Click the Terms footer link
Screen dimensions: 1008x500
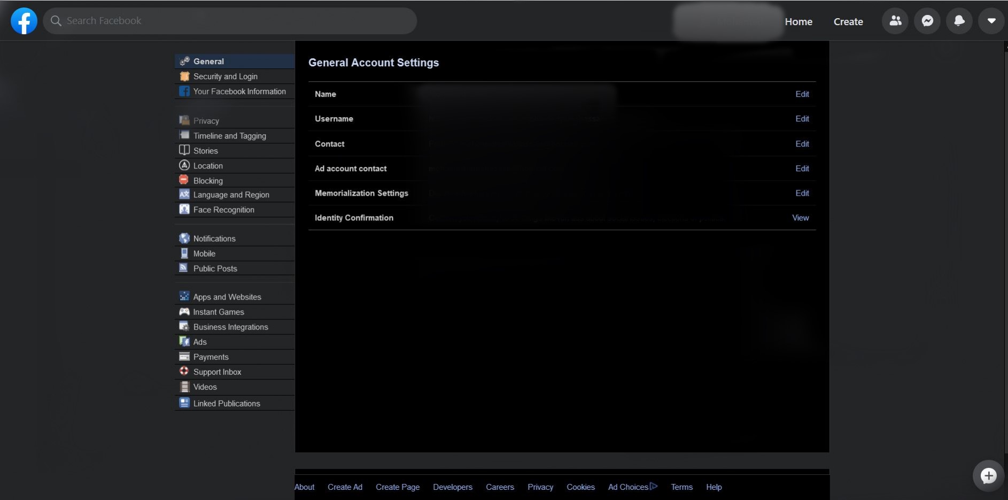[681, 487]
